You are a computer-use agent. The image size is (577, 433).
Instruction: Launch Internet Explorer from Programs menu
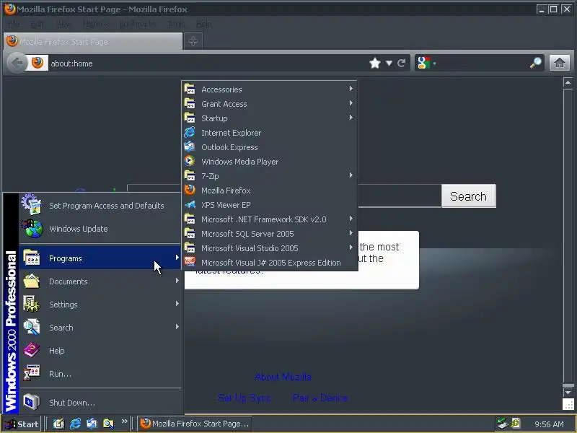coord(269,133)
